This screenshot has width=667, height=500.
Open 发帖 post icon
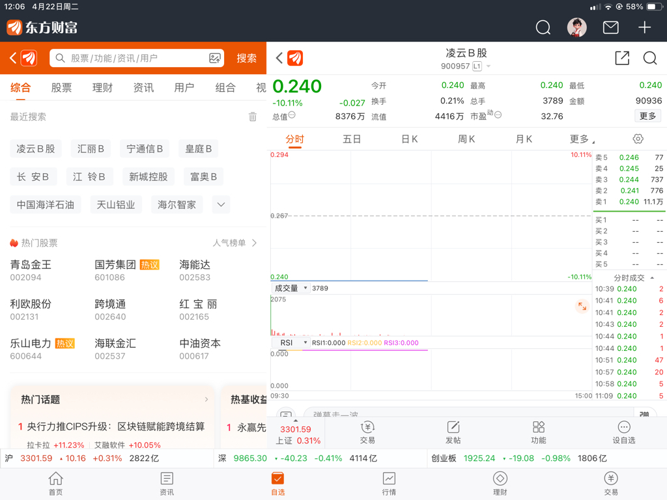(x=453, y=432)
